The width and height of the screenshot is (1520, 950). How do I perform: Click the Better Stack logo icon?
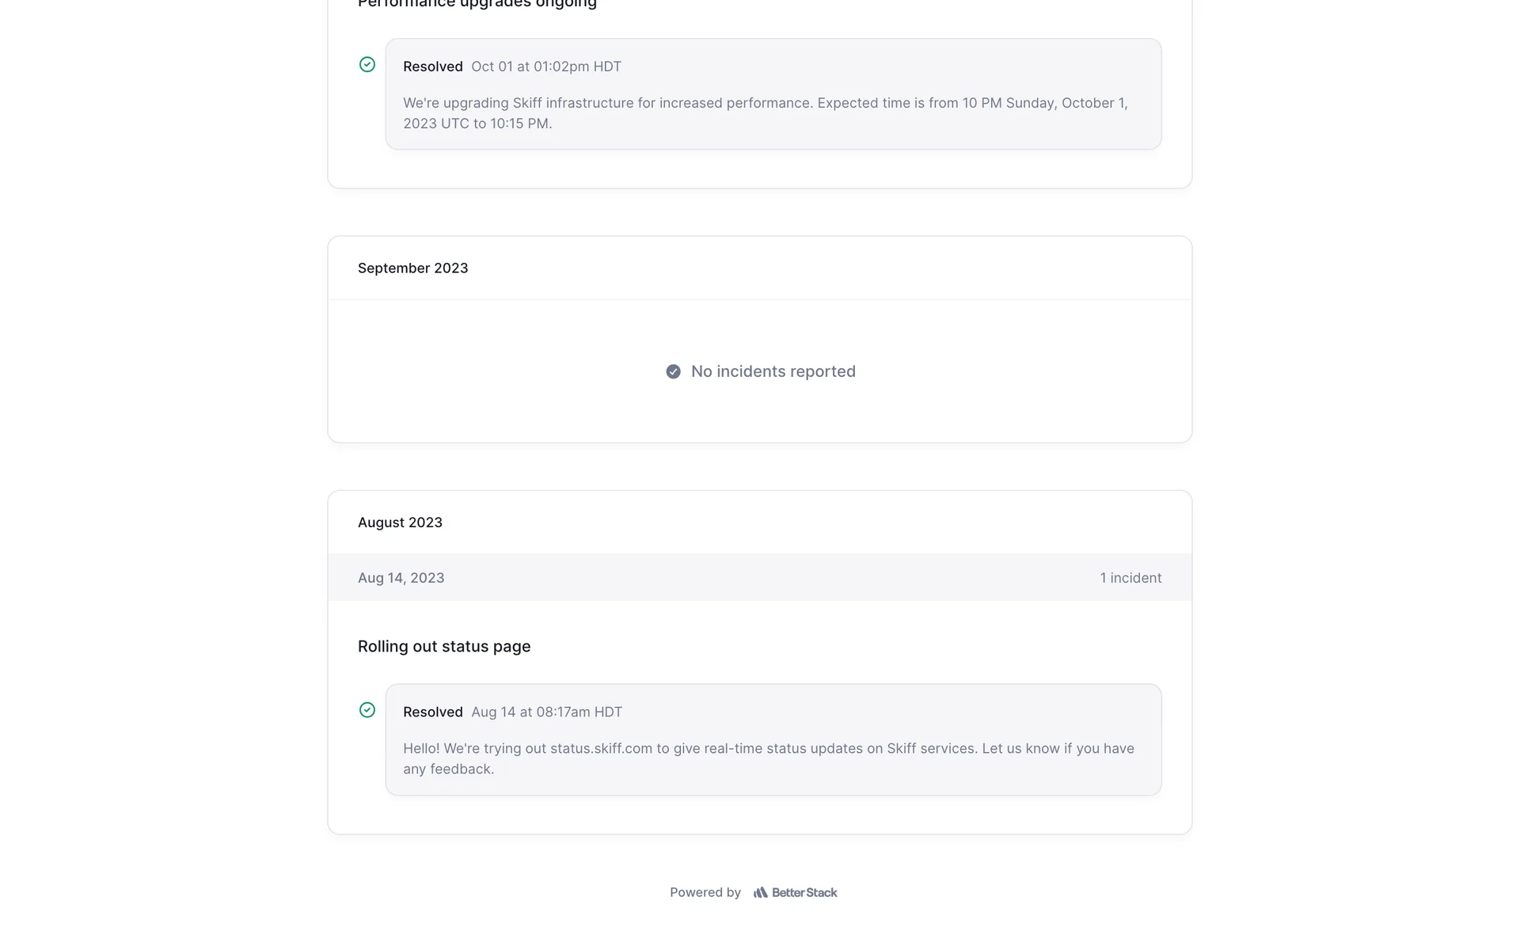760,893
